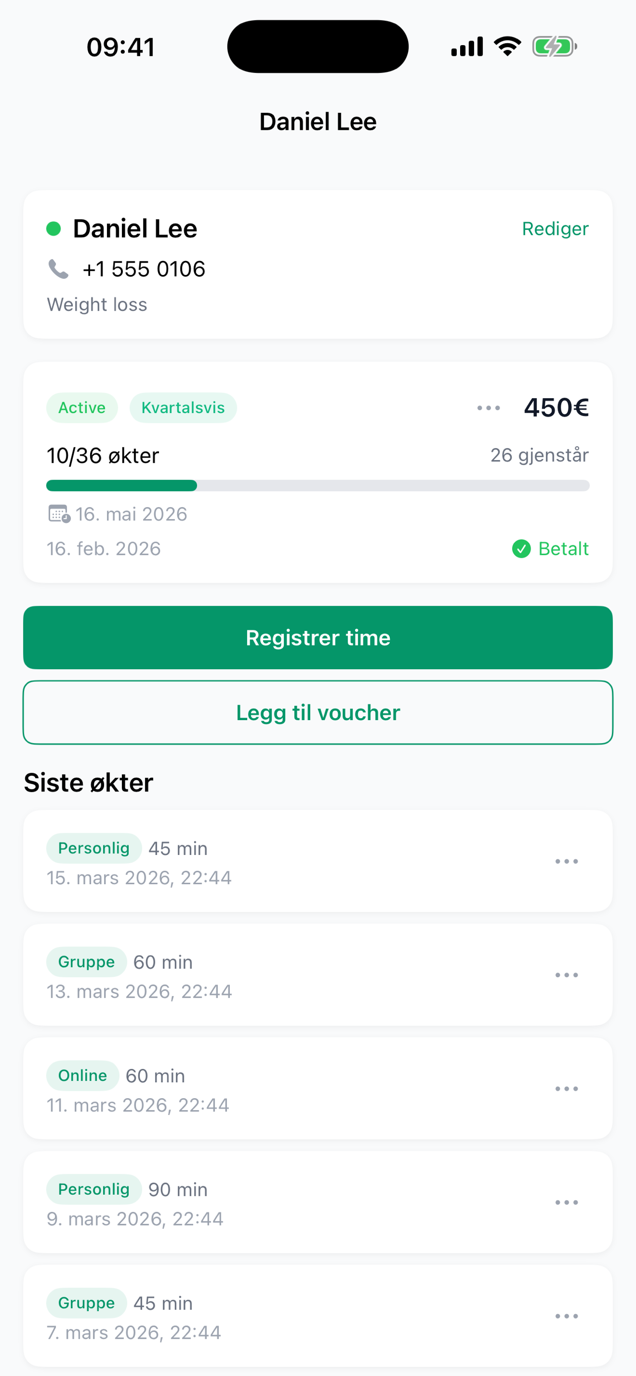636x1376 pixels.
Task: Tap the green active status dot
Action: tap(53, 229)
